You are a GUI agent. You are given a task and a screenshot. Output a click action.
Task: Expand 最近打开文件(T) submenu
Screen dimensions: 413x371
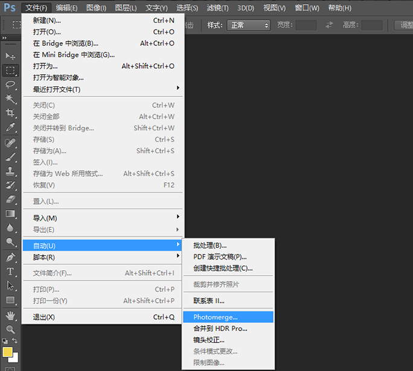(x=103, y=89)
